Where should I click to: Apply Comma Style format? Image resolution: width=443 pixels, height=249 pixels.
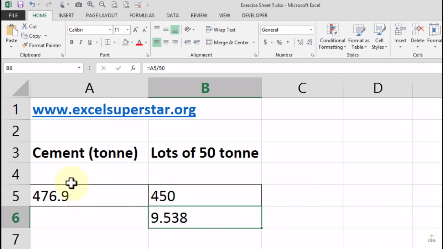288,42
